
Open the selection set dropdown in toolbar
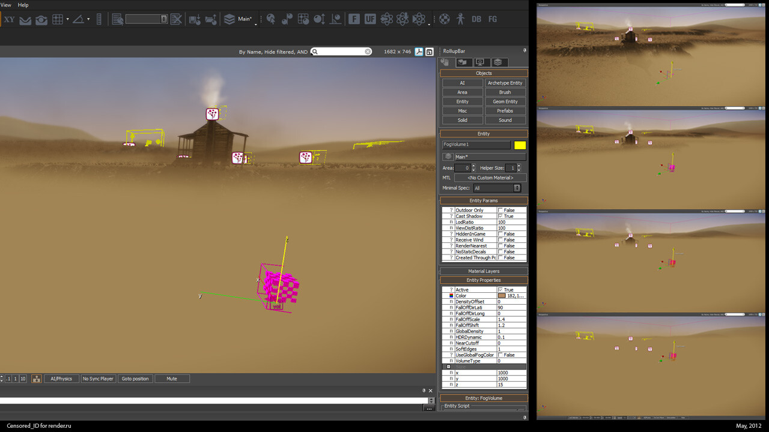[x=147, y=19]
